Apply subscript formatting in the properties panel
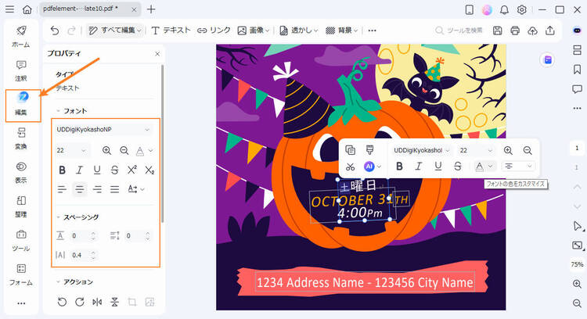This screenshot has height=319, width=587. 149,170
